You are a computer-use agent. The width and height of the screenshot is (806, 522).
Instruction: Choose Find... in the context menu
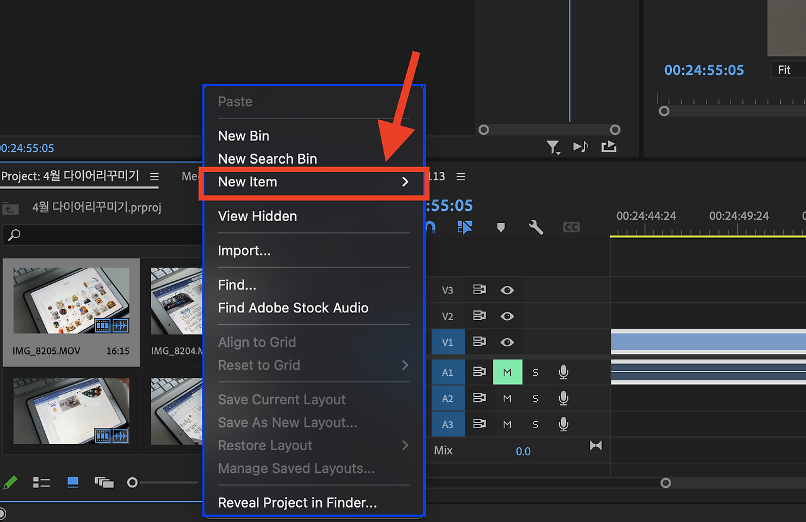[237, 285]
